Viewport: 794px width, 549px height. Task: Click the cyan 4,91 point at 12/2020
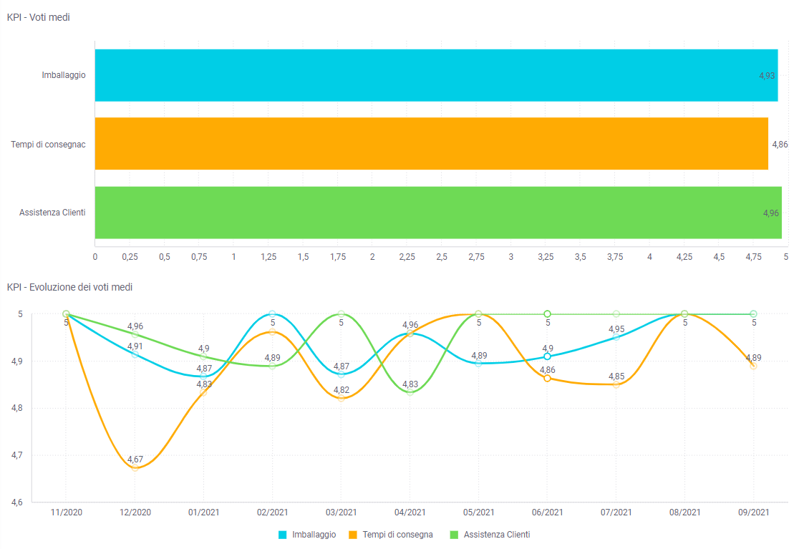coord(135,354)
